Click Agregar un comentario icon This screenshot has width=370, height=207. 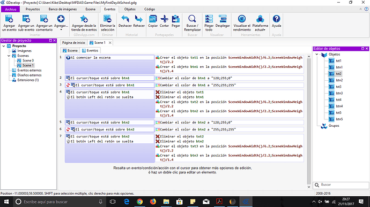(x=44, y=19)
